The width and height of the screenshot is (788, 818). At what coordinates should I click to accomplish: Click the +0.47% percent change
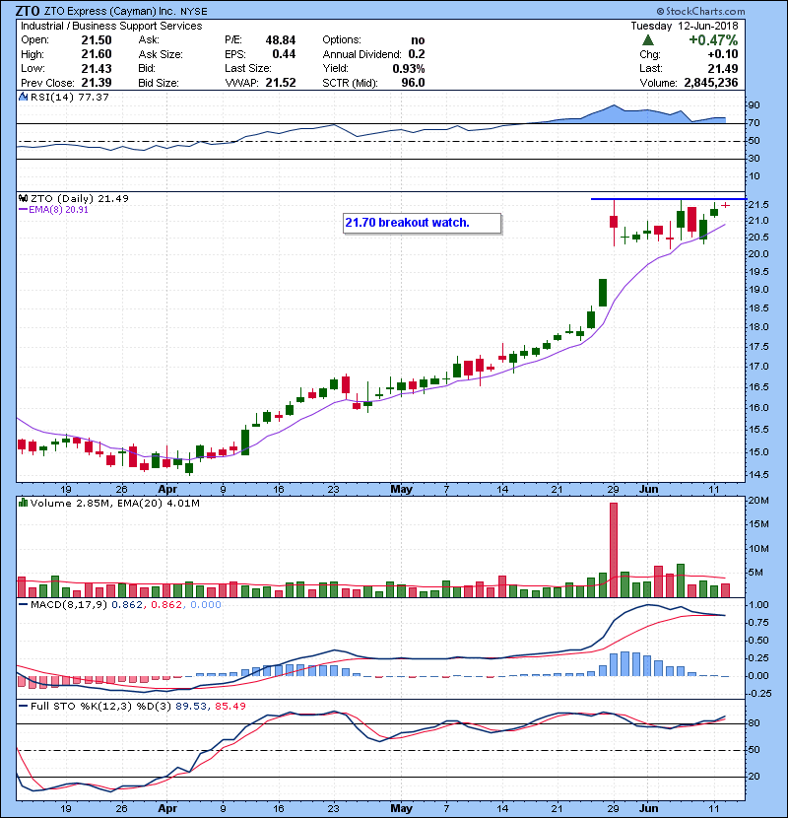pyautogui.click(x=713, y=40)
